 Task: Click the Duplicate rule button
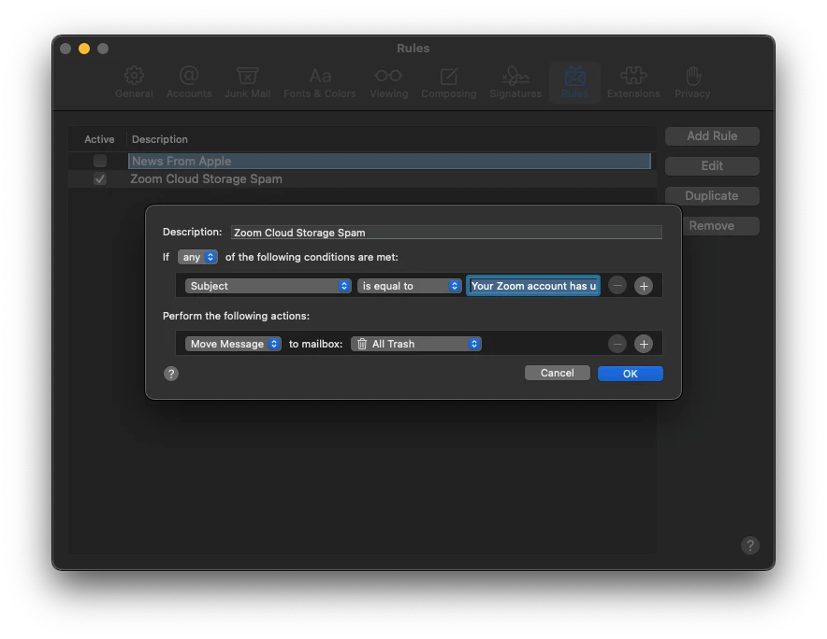pyautogui.click(x=712, y=196)
